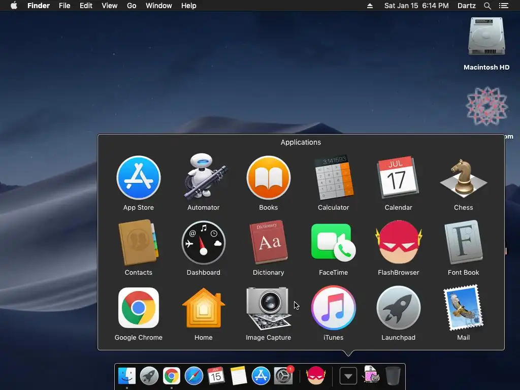The width and height of the screenshot is (520, 390).
Task: Open the Mail app stamp icon
Action: pos(463,308)
